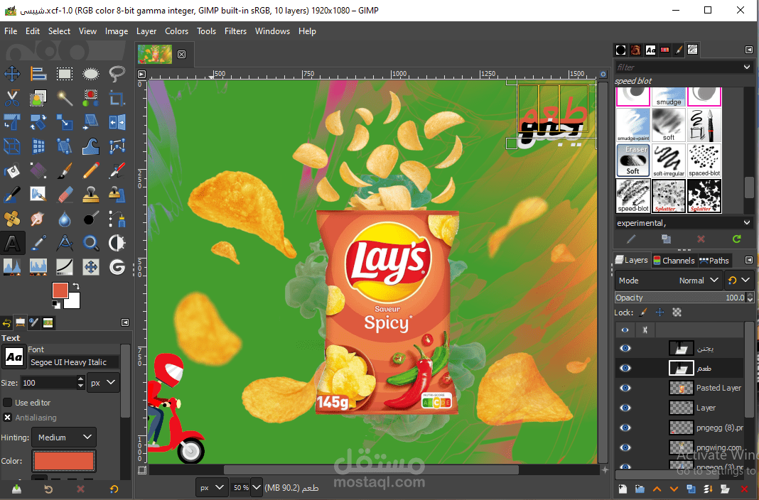Switch to the Channels tab

[x=674, y=260]
